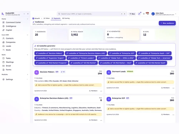The height and width of the screenshot is (134, 179).
Task: Open the KudosCRM workspace switcher chevron
Action: (24, 14)
